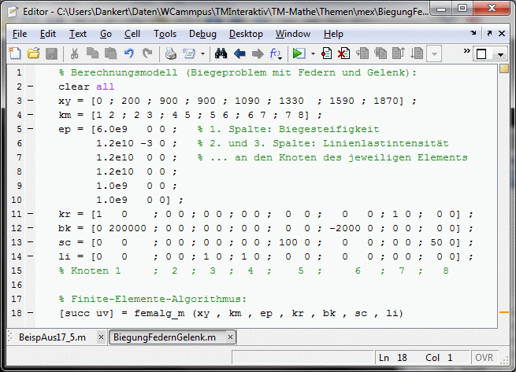Click the blue Back navigation arrow
Image resolution: width=516 pixels, height=372 pixels.
(x=239, y=53)
